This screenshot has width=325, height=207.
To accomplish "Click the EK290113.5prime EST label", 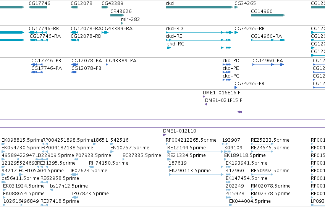I will coord(190,171).
